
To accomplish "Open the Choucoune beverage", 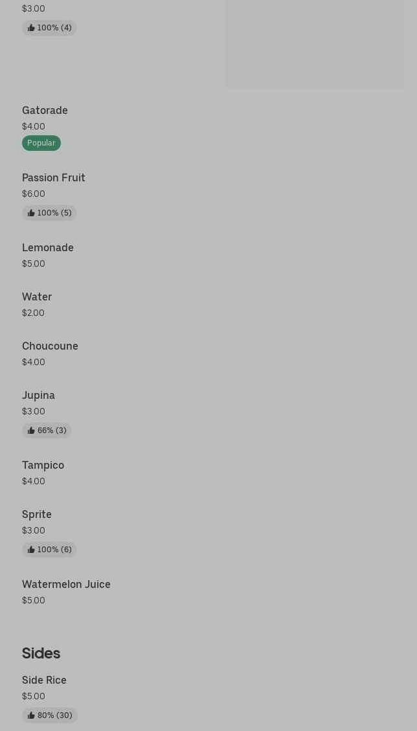I will click(x=50, y=346).
